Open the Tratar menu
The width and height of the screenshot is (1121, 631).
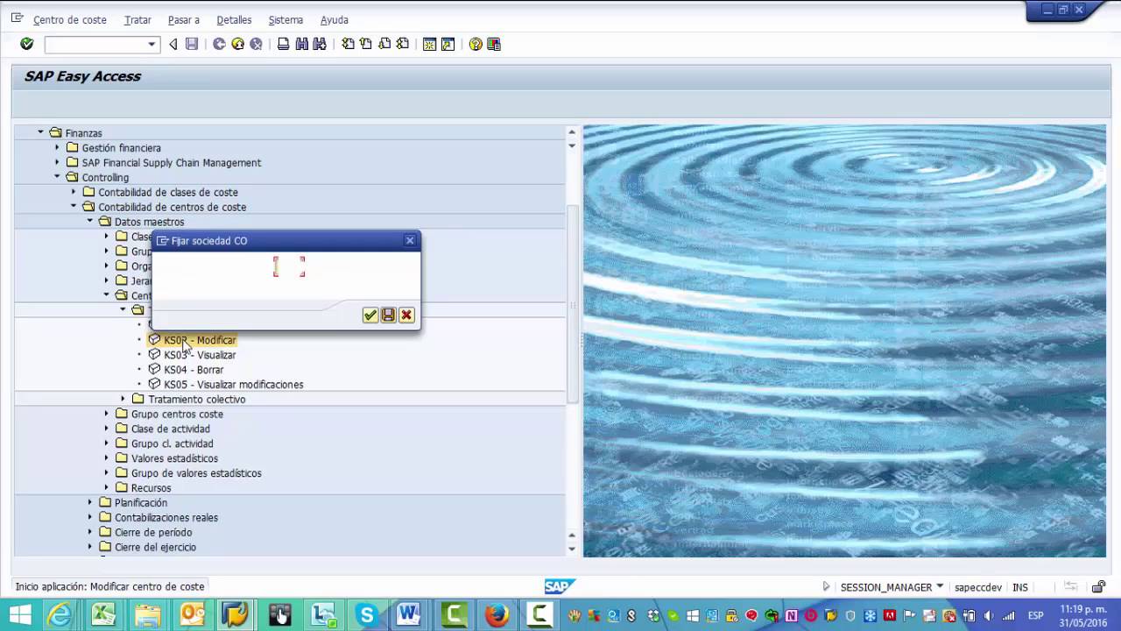pyautogui.click(x=137, y=19)
